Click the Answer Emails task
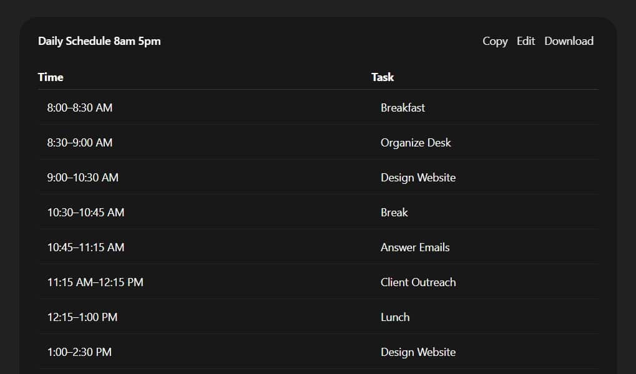Viewport: 636px width, 374px height. 415,247
